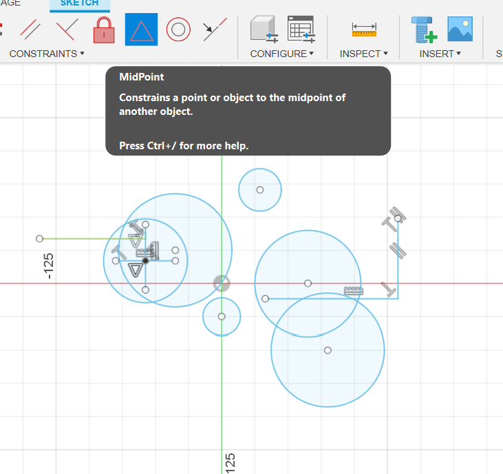Click the perpendicular glyph near the corner

[x=389, y=289]
